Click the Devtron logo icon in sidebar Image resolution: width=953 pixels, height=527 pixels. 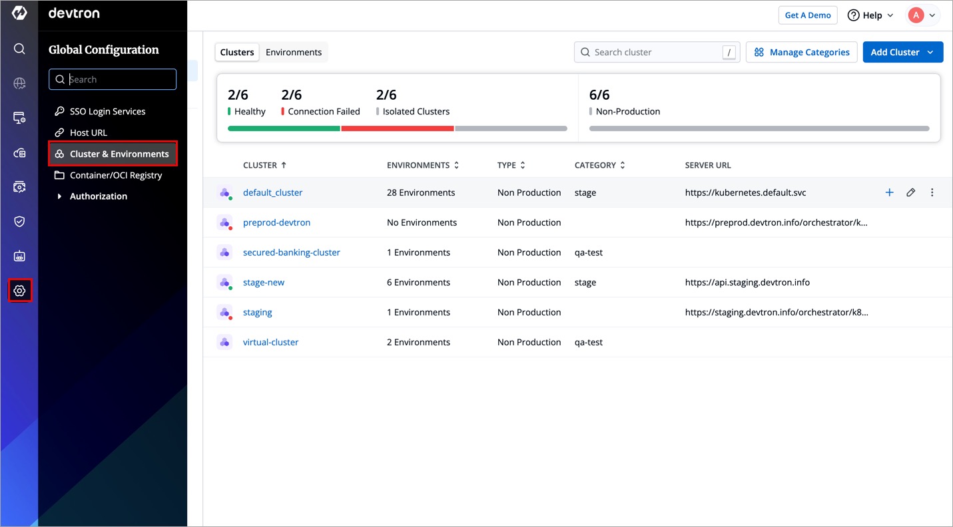(x=19, y=13)
